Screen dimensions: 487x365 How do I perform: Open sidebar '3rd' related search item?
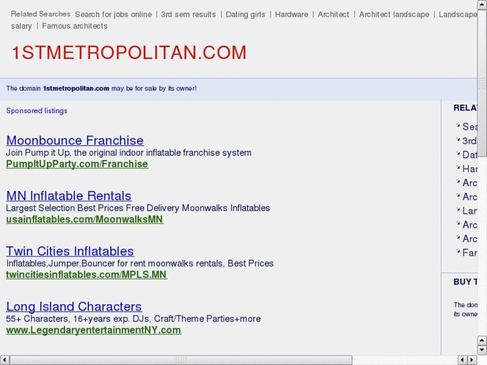(470, 141)
